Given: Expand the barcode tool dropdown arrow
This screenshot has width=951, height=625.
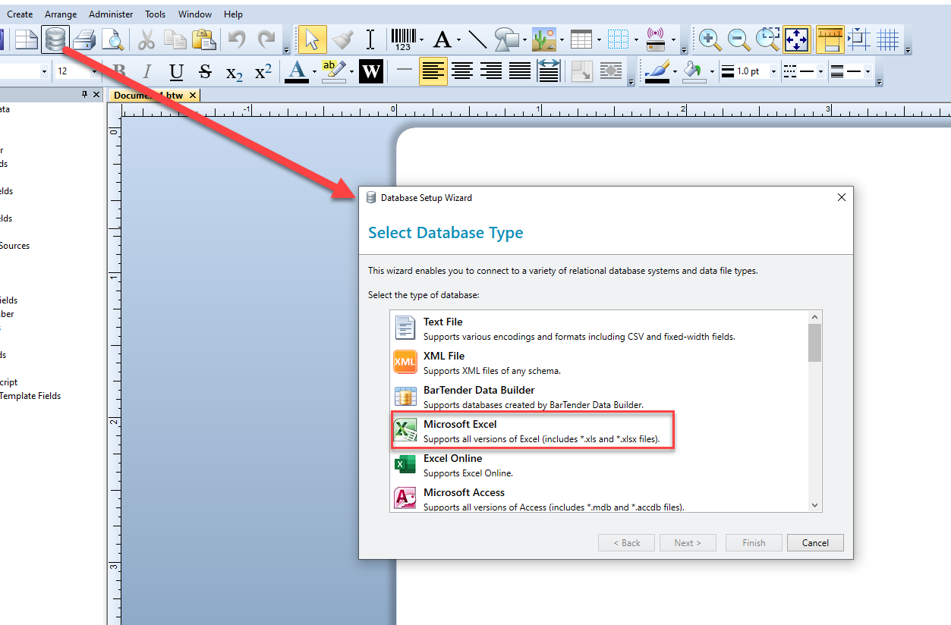Looking at the screenshot, I should [422, 39].
